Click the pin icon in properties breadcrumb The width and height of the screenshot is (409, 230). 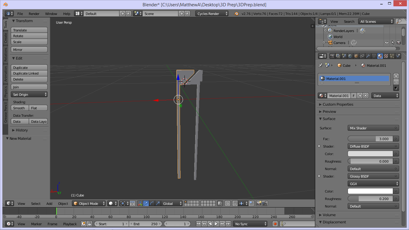pos(320,65)
